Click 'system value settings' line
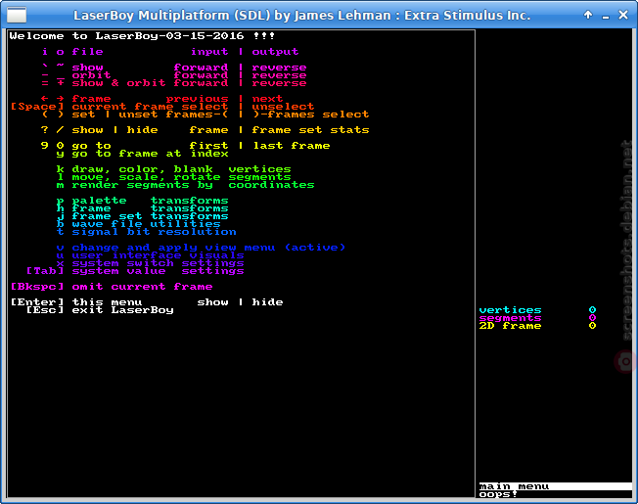Image resolution: width=638 pixels, height=504 pixels. [x=135, y=271]
